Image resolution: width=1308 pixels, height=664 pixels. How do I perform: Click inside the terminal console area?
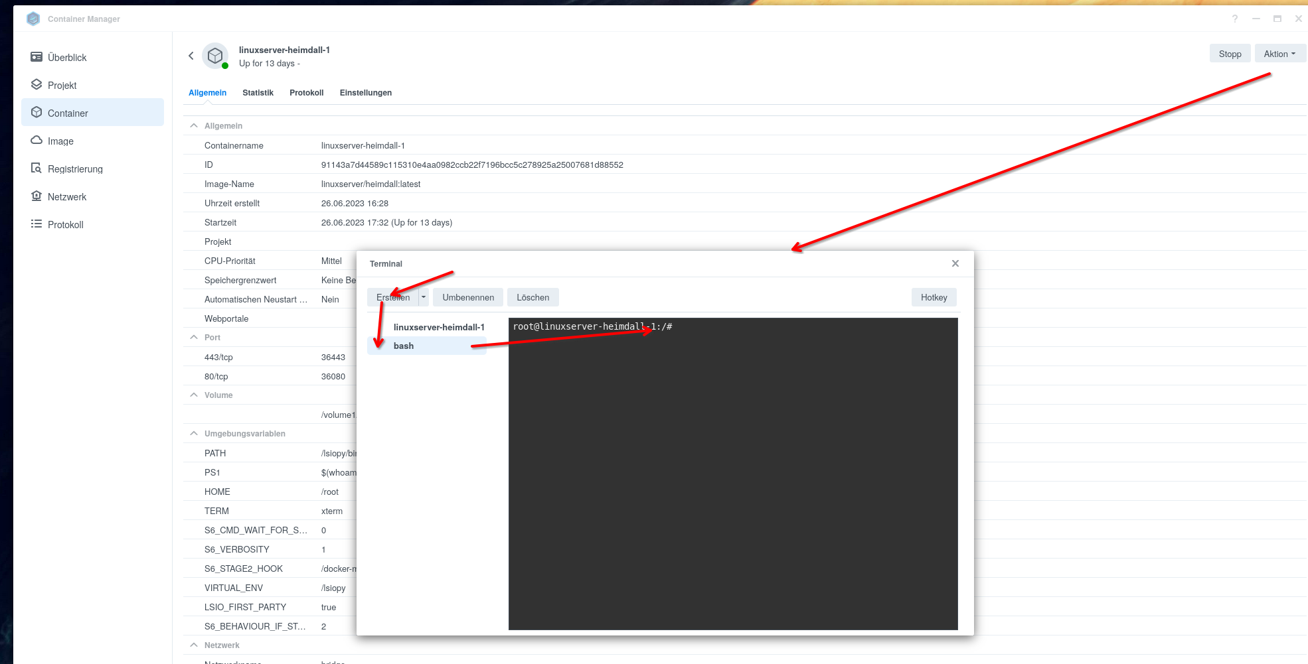(733, 474)
